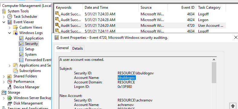Click 'User Account ...' task category cell

click(x=210, y=26)
